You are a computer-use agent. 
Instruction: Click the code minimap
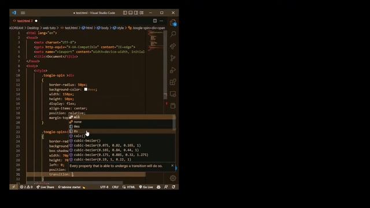155,40
